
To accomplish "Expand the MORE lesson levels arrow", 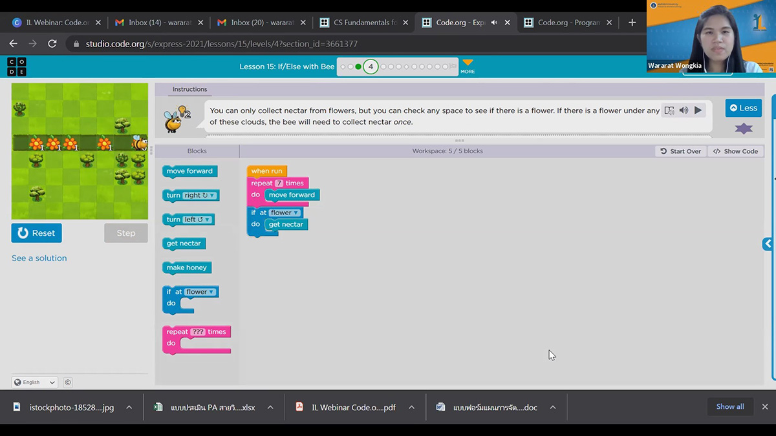I will pos(468,63).
